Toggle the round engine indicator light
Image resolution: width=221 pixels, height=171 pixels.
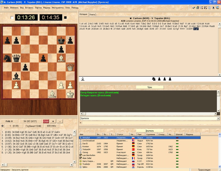pos(2,126)
